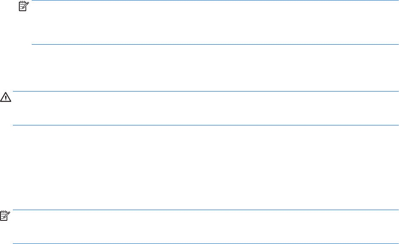Click the blue line closing the top note
The width and height of the screenshot is (399, 244).
[x=215, y=44]
